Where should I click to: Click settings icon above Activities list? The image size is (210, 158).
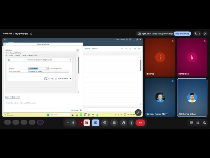pyautogui.click(x=78, y=50)
